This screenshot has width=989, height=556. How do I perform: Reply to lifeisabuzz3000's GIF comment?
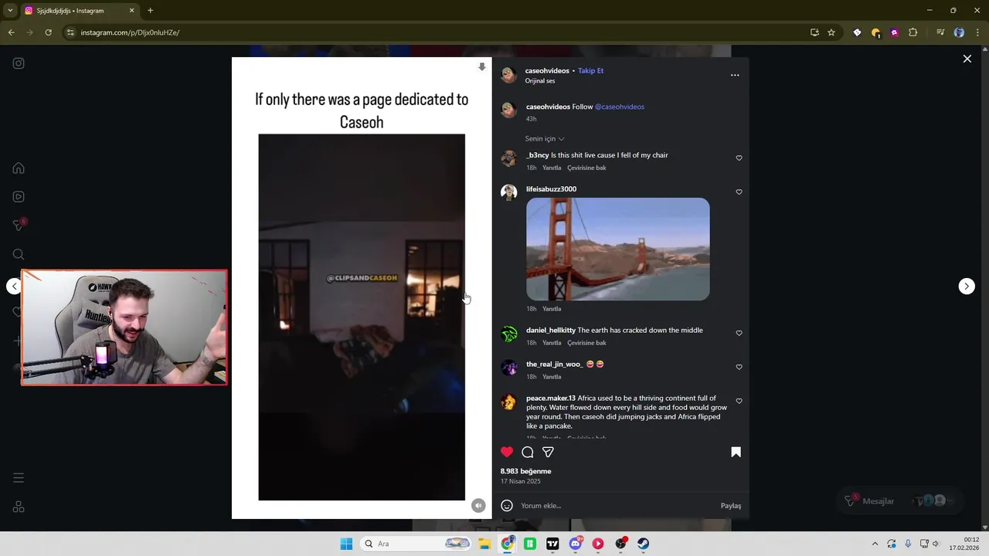click(552, 309)
